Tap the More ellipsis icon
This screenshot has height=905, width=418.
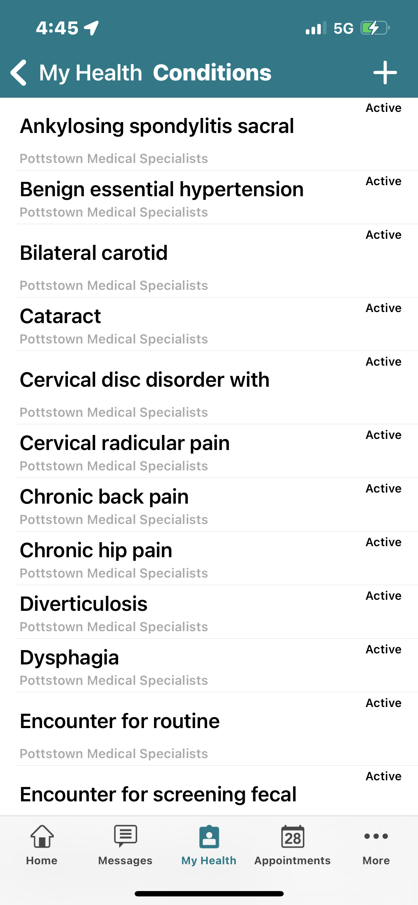(376, 836)
